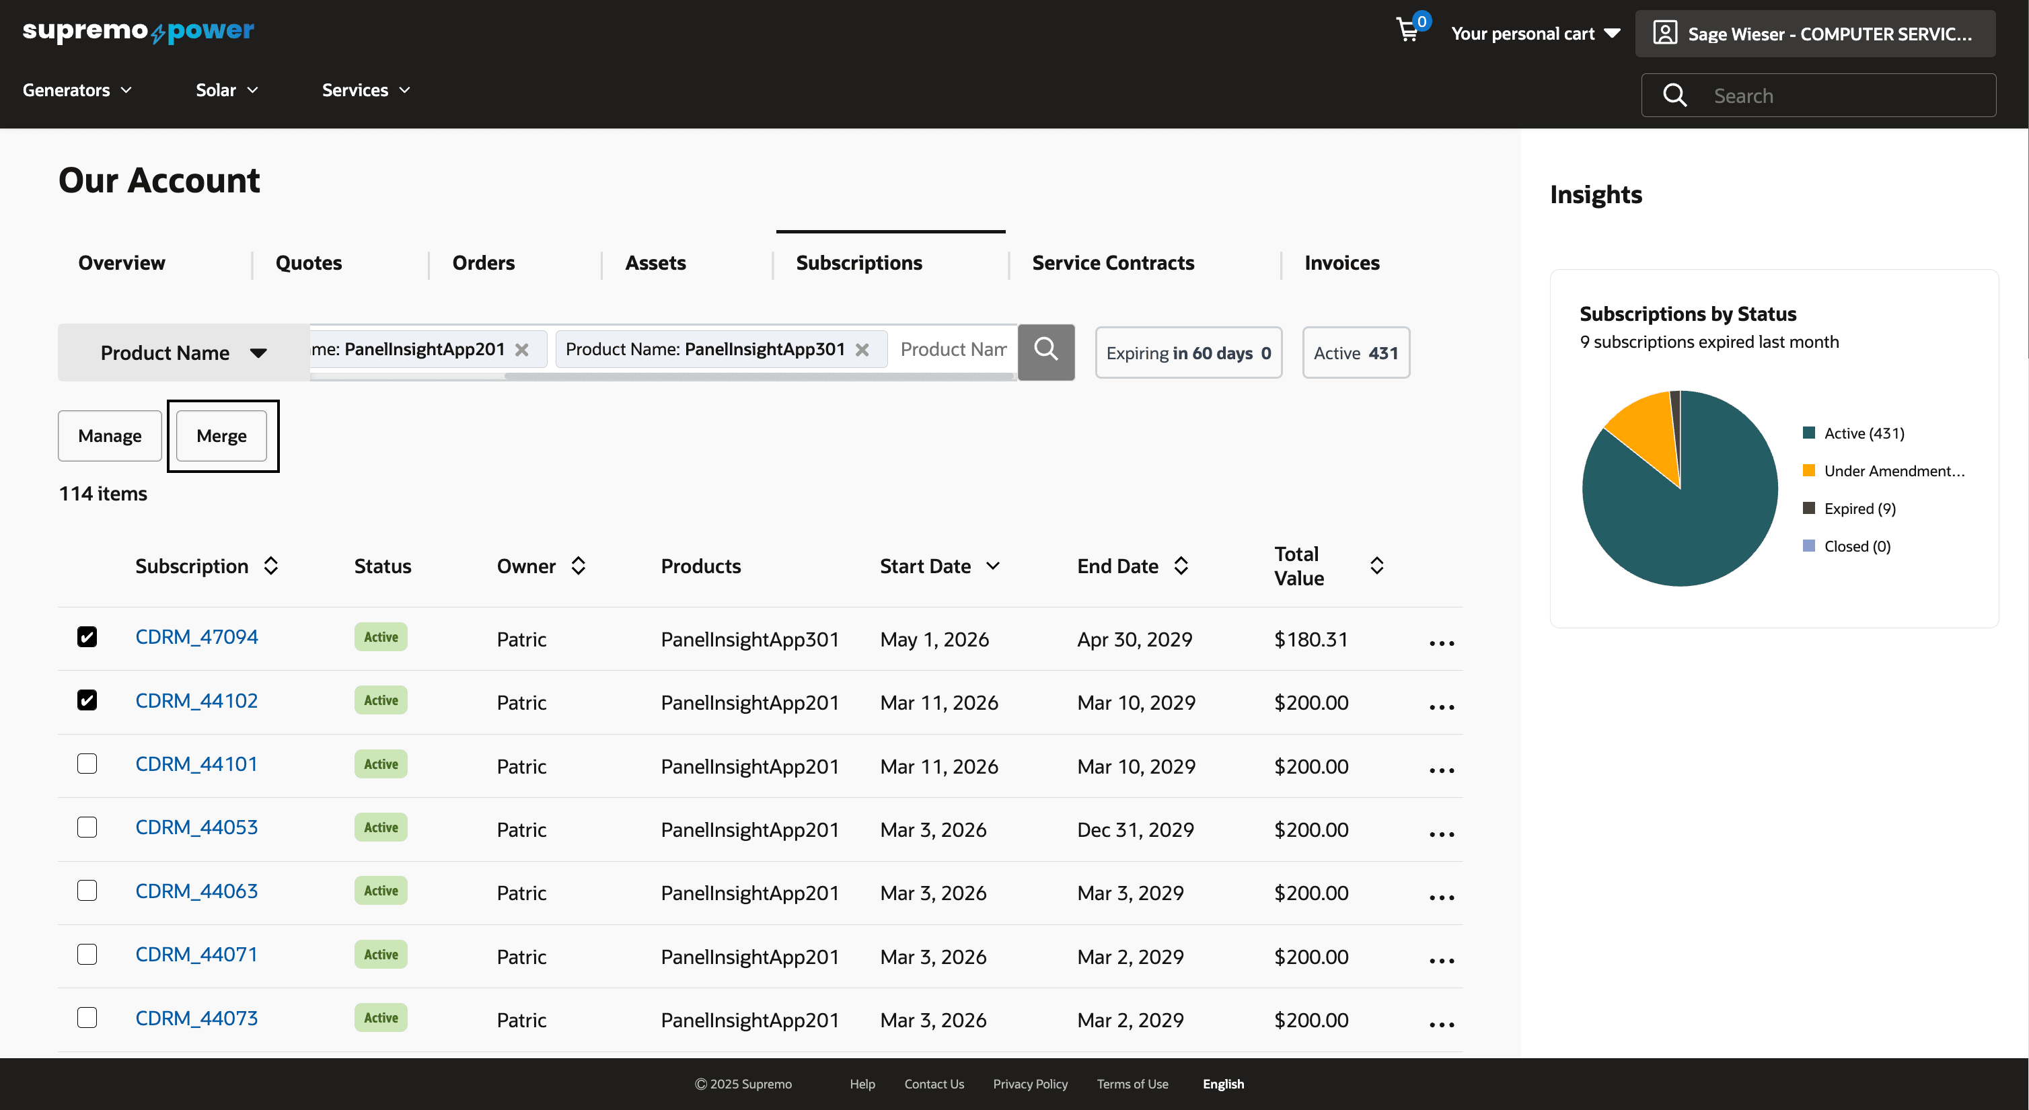Open row actions for CDRM_44063
Screen dimensions: 2029x1110
[x=1442, y=897]
